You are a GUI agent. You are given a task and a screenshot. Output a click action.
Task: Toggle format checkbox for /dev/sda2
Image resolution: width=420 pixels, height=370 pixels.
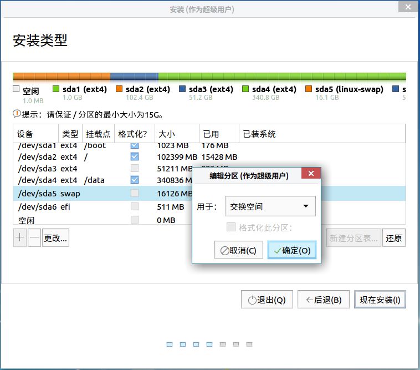(x=135, y=156)
